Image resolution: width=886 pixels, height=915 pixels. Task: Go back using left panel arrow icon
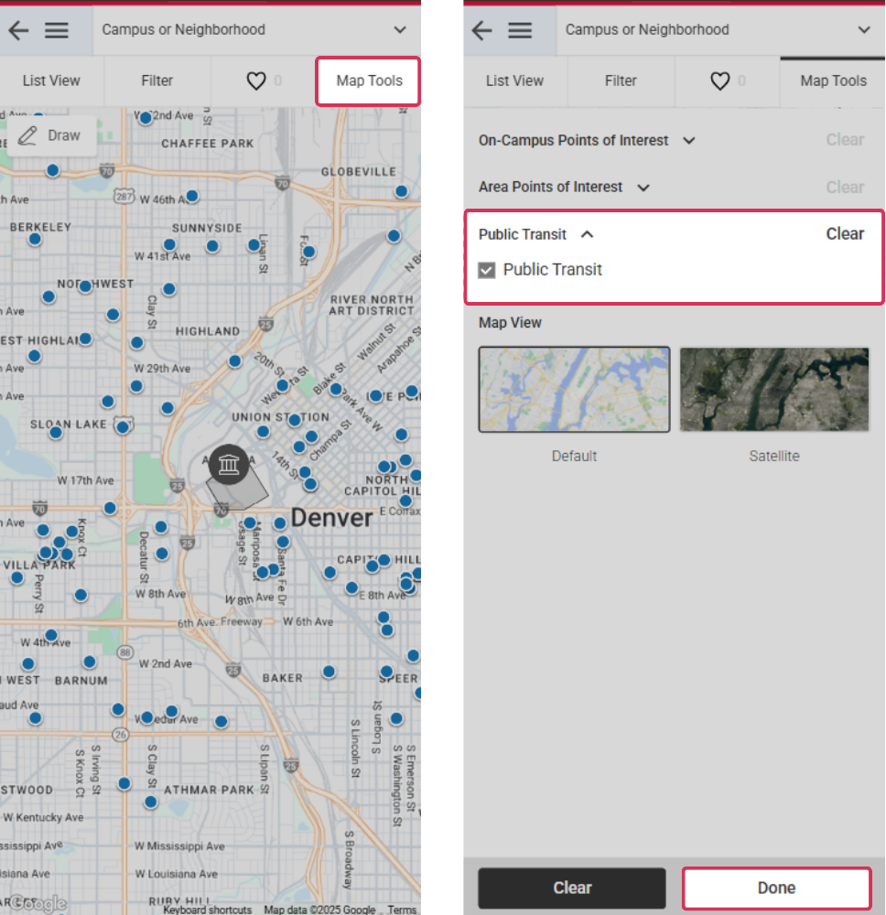18,30
